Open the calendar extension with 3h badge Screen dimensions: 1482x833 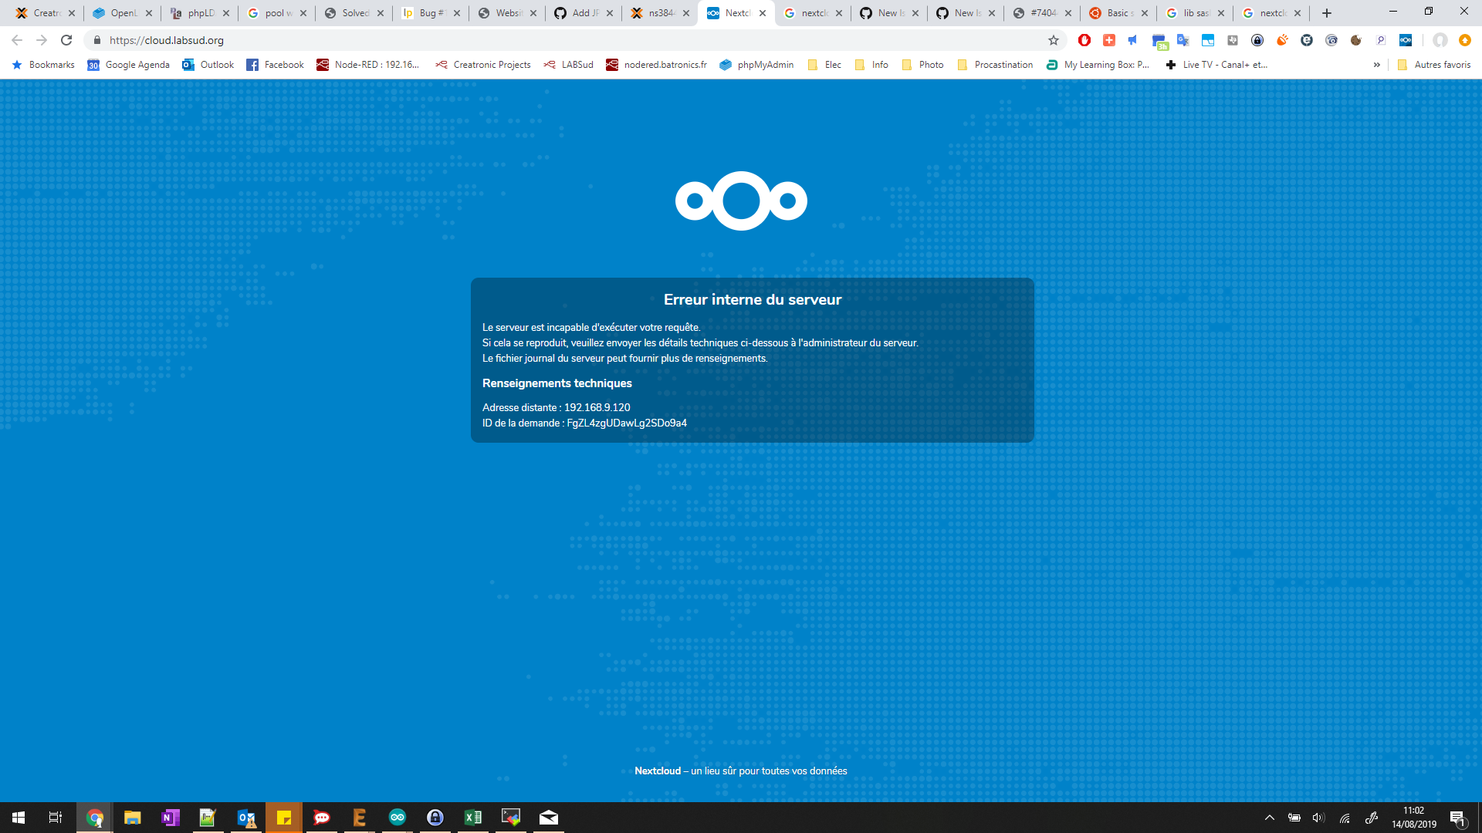pos(1159,42)
